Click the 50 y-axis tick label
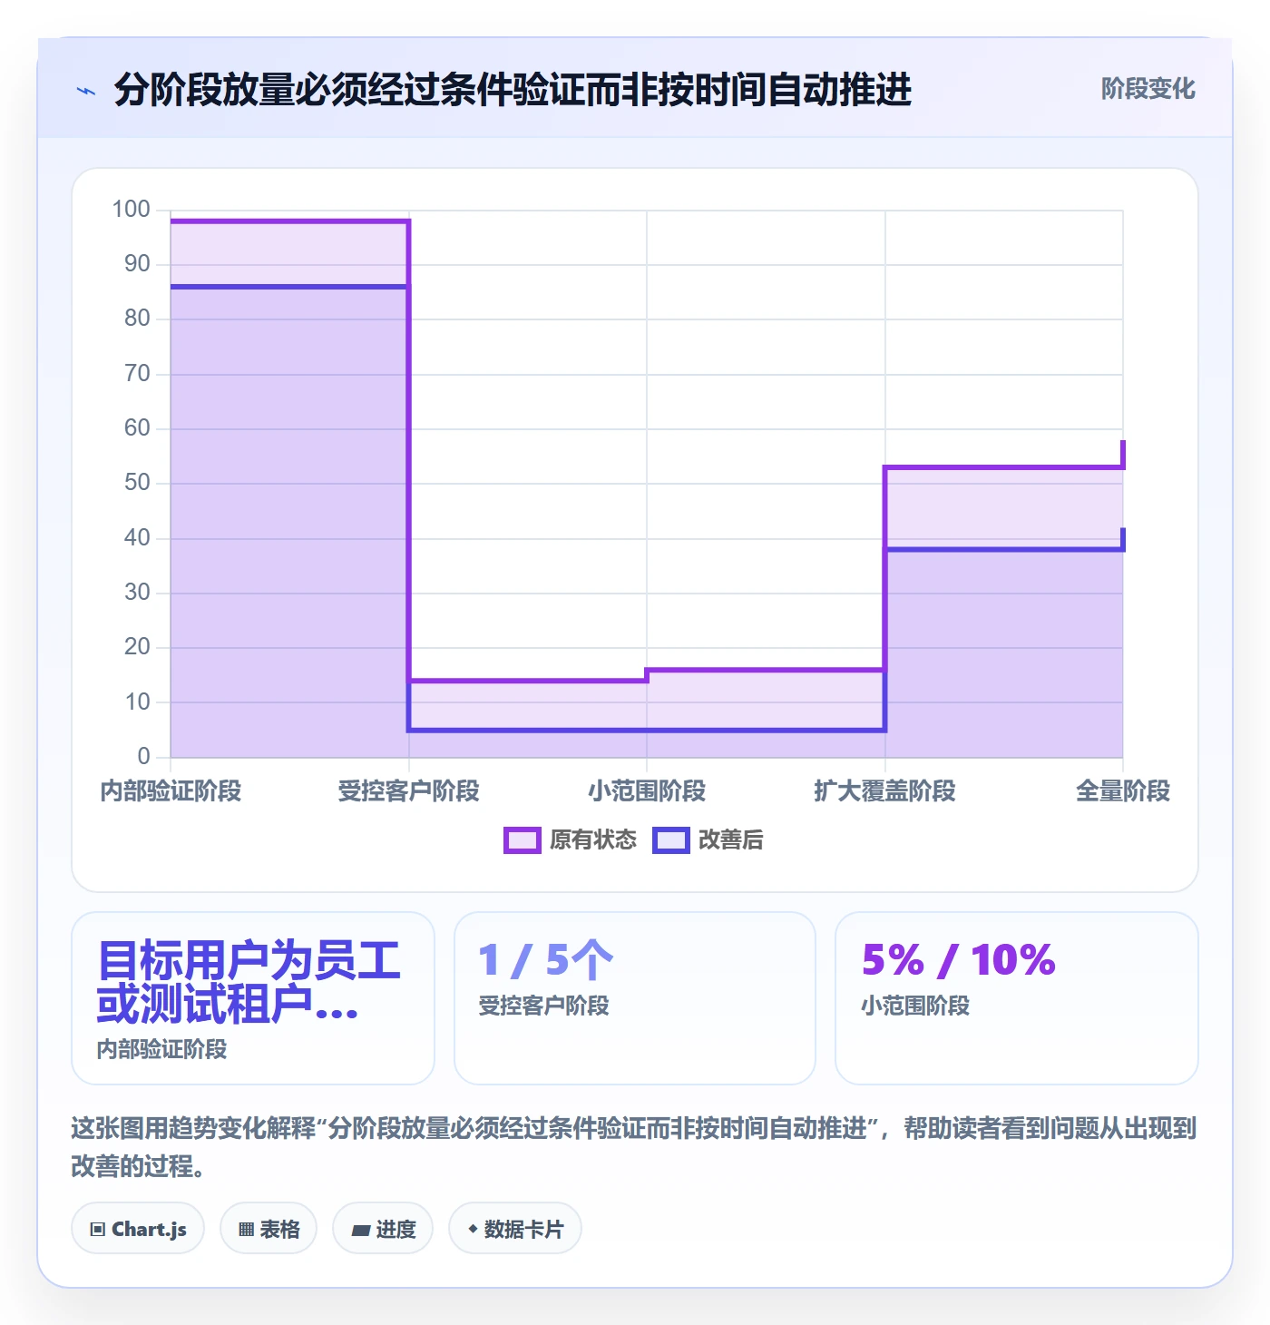This screenshot has height=1325, width=1270. 137,483
